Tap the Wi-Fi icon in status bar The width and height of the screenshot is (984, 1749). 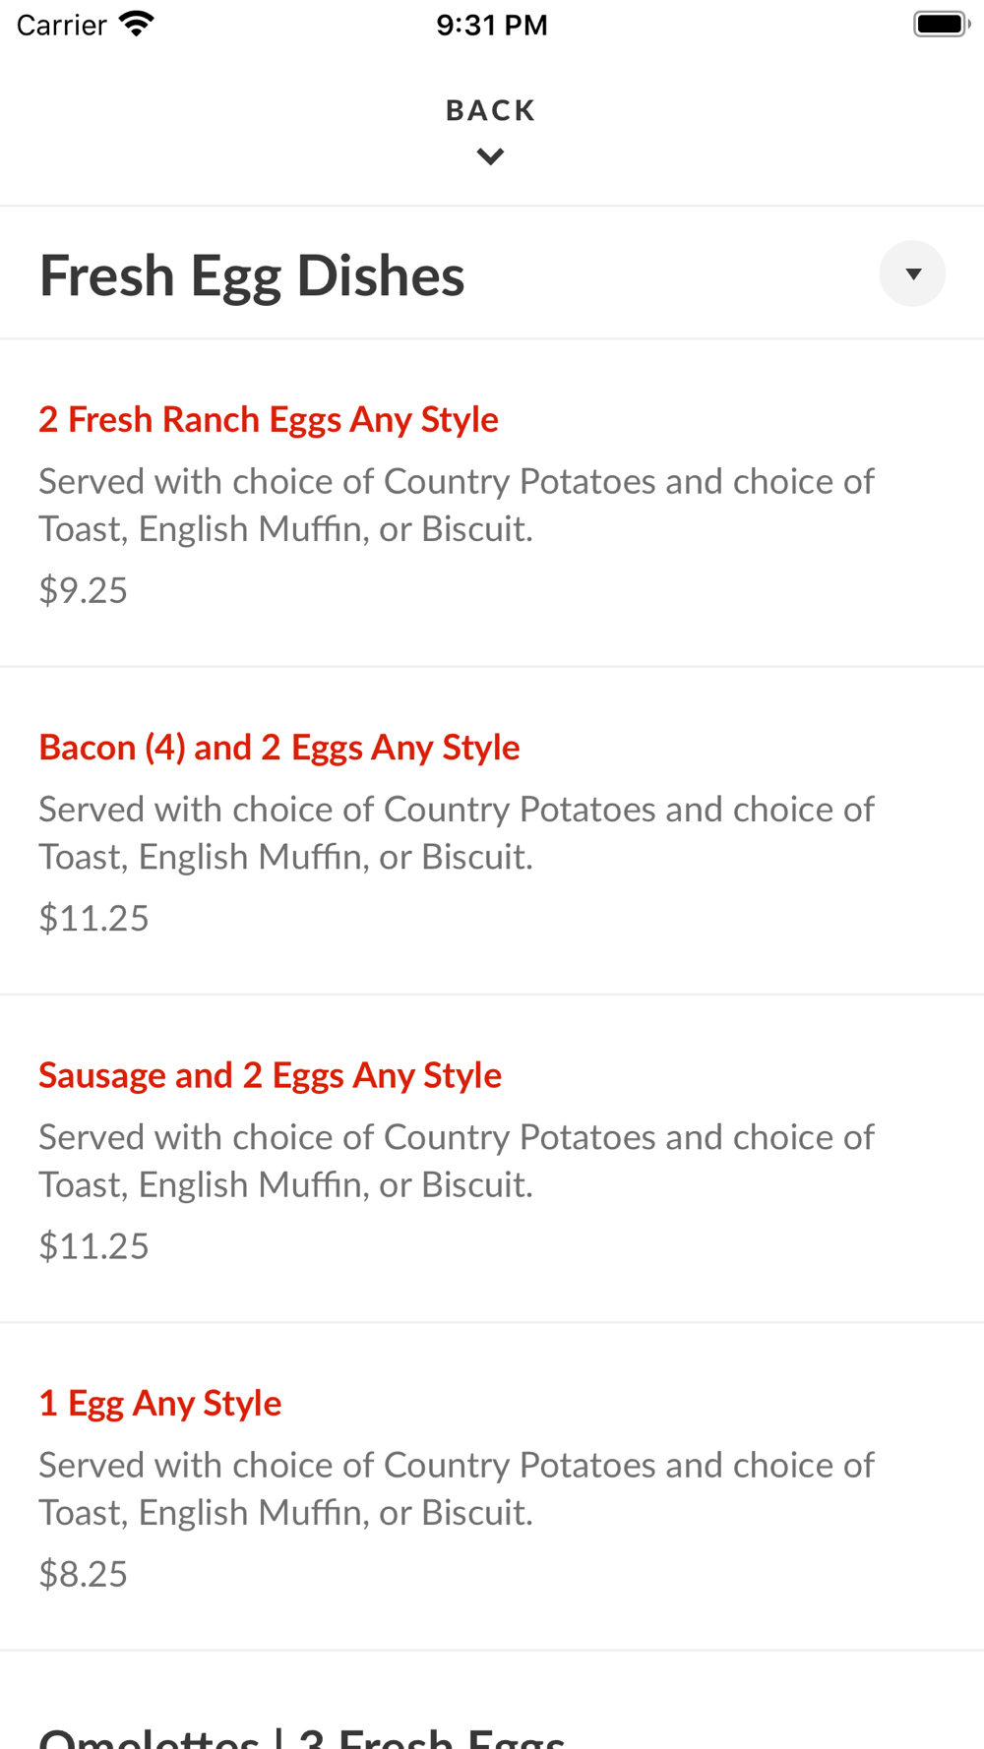click(x=136, y=24)
